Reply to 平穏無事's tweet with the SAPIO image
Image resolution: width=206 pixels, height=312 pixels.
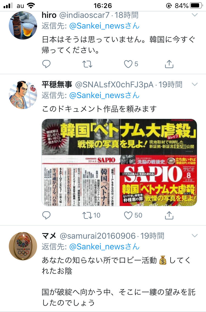coord(46,215)
